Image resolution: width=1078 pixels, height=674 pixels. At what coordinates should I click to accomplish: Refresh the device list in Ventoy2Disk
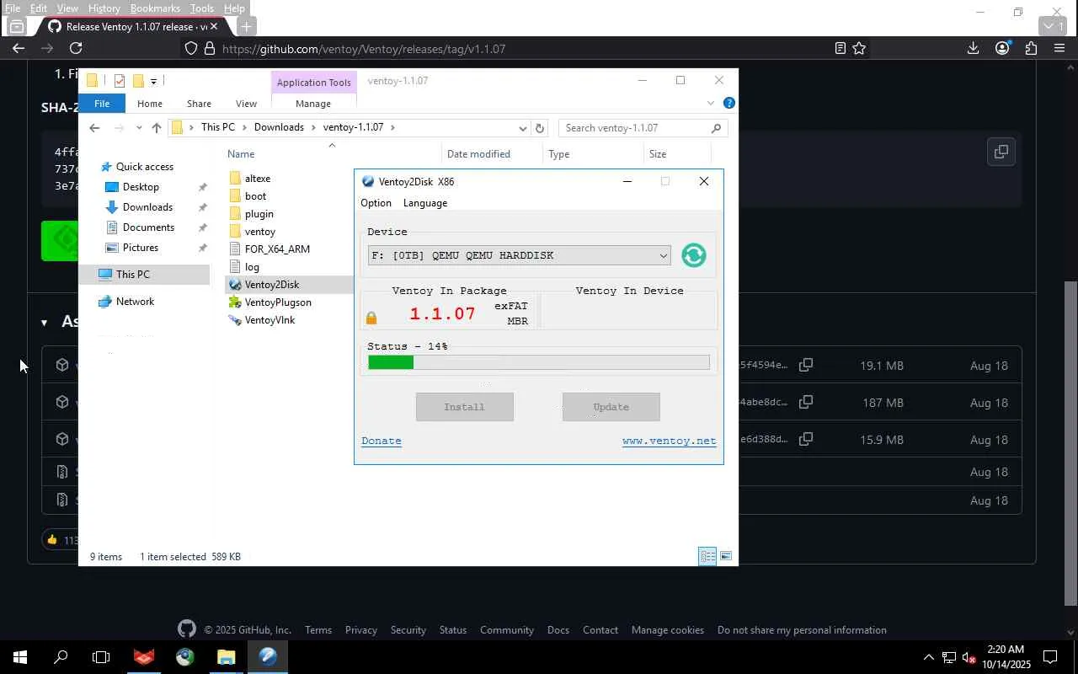pos(694,255)
